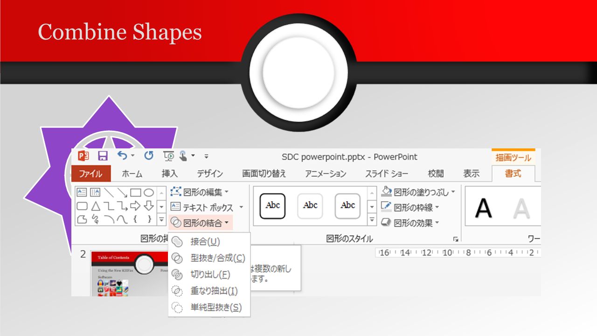Open 図形の塗りつぶし fill color dropdown
This screenshot has width=597, height=336.
click(x=418, y=192)
